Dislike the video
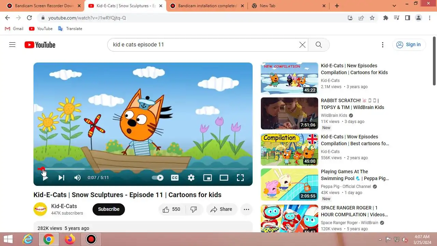 (x=194, y=209)
